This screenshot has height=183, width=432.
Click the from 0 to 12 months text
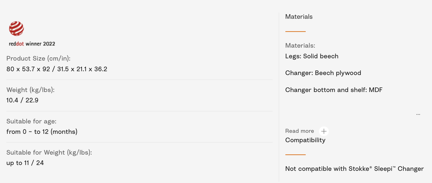[42, 132]
